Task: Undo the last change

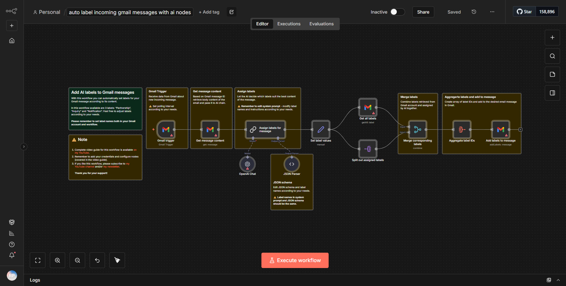Action: [x=97, y=260]
